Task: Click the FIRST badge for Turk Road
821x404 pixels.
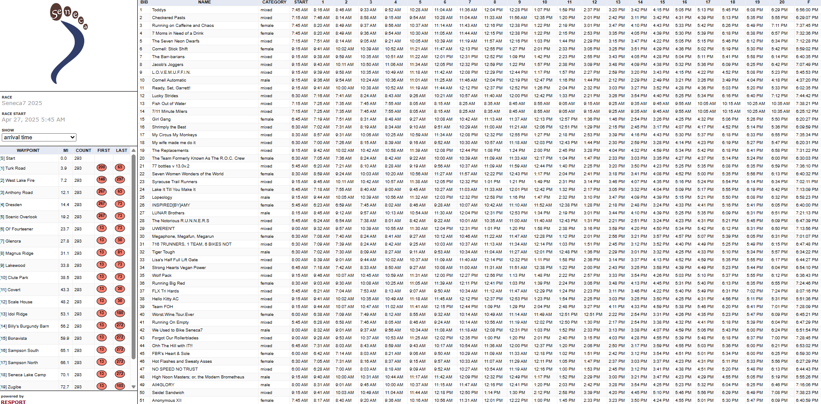Action: click(102, 168)
